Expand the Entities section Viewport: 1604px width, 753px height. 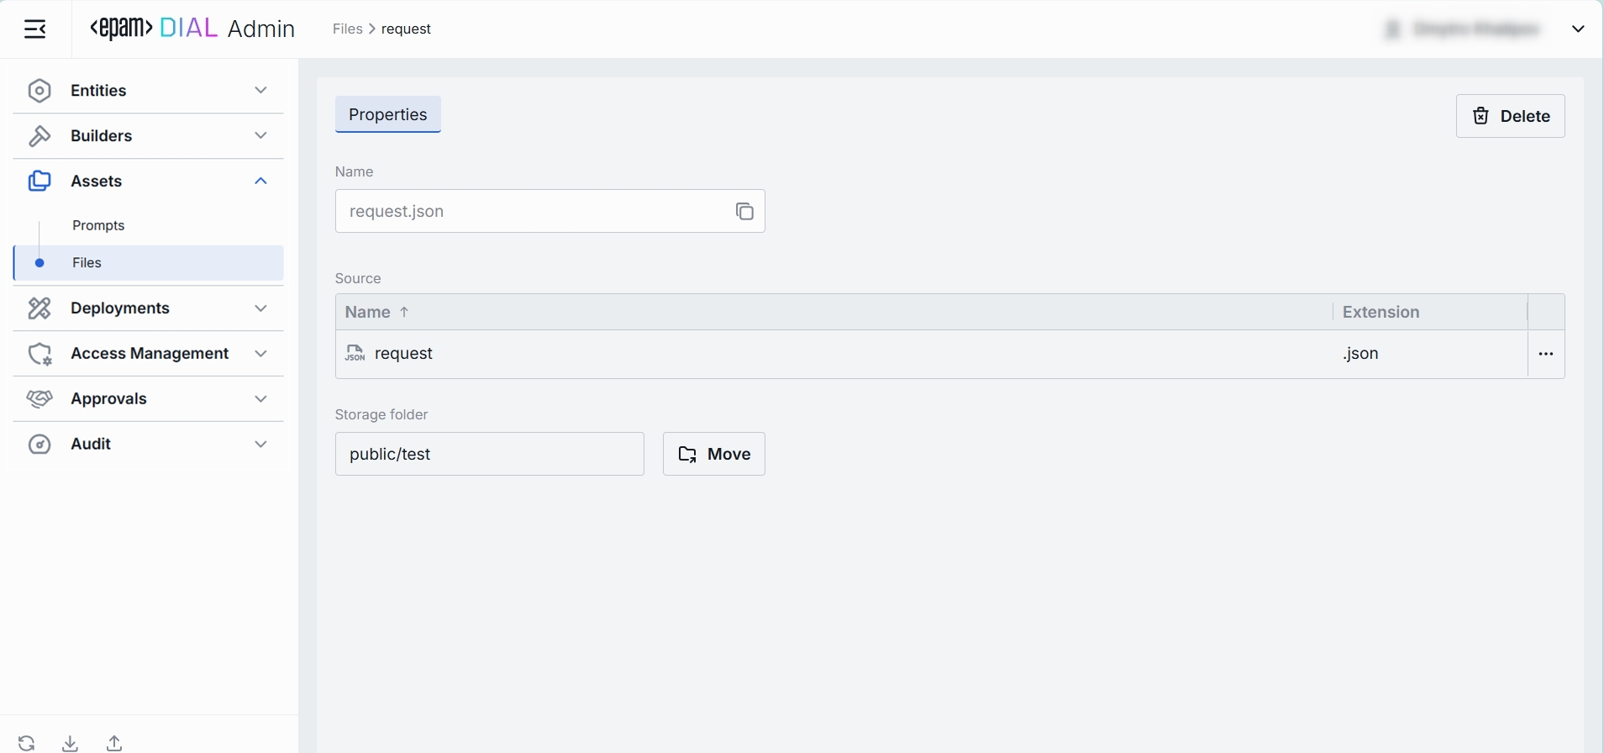[260, 91]
